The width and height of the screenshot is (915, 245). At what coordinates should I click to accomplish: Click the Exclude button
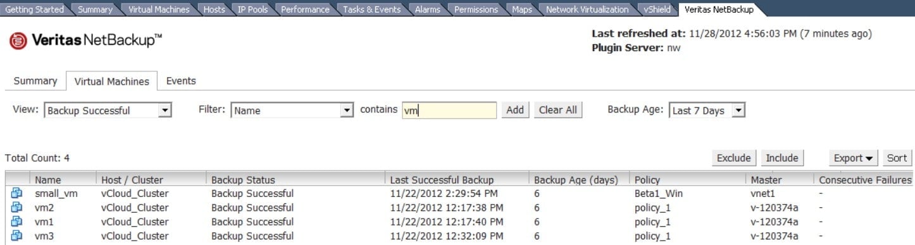pyautogui.click(x=734, y=158)
